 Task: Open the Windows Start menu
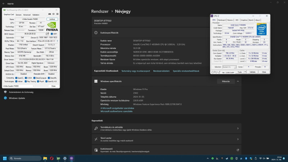coord(5,158)
